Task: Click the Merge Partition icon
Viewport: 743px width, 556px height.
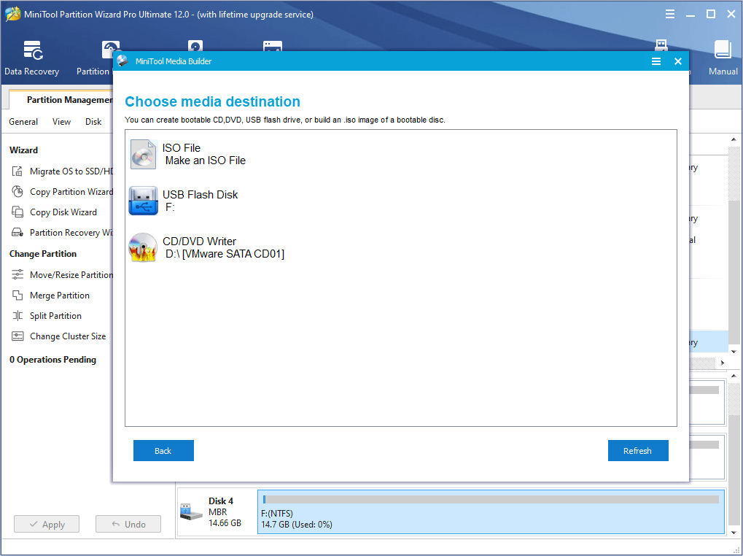Action: tap(17, 295)
